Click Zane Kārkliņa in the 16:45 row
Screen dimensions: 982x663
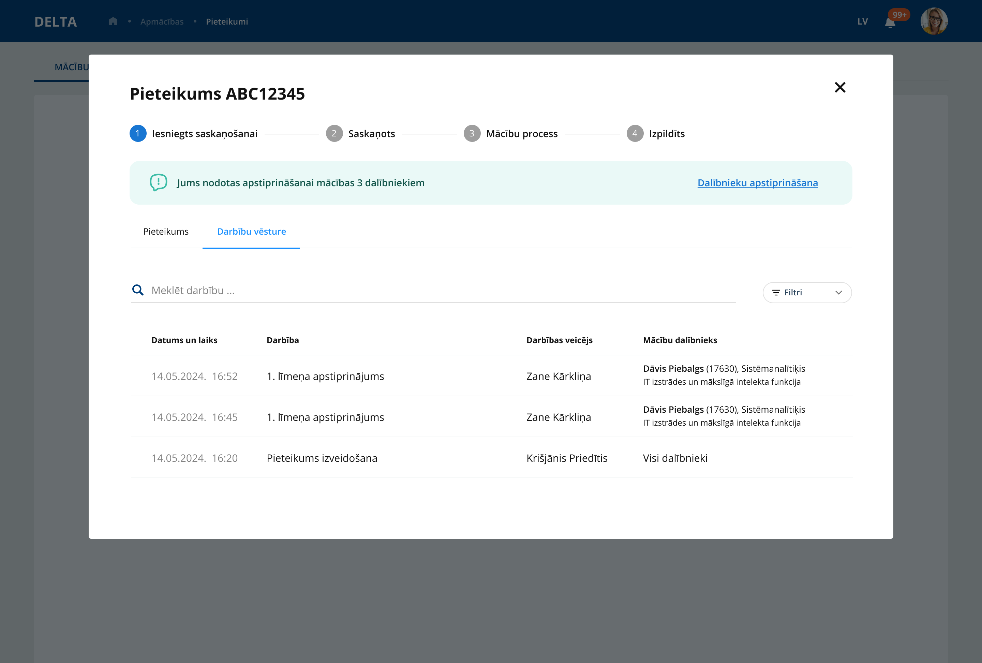[x=559, y=417]
